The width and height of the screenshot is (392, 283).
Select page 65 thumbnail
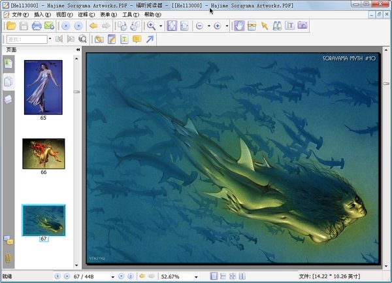pyautogui.click(x=43, y=88)
